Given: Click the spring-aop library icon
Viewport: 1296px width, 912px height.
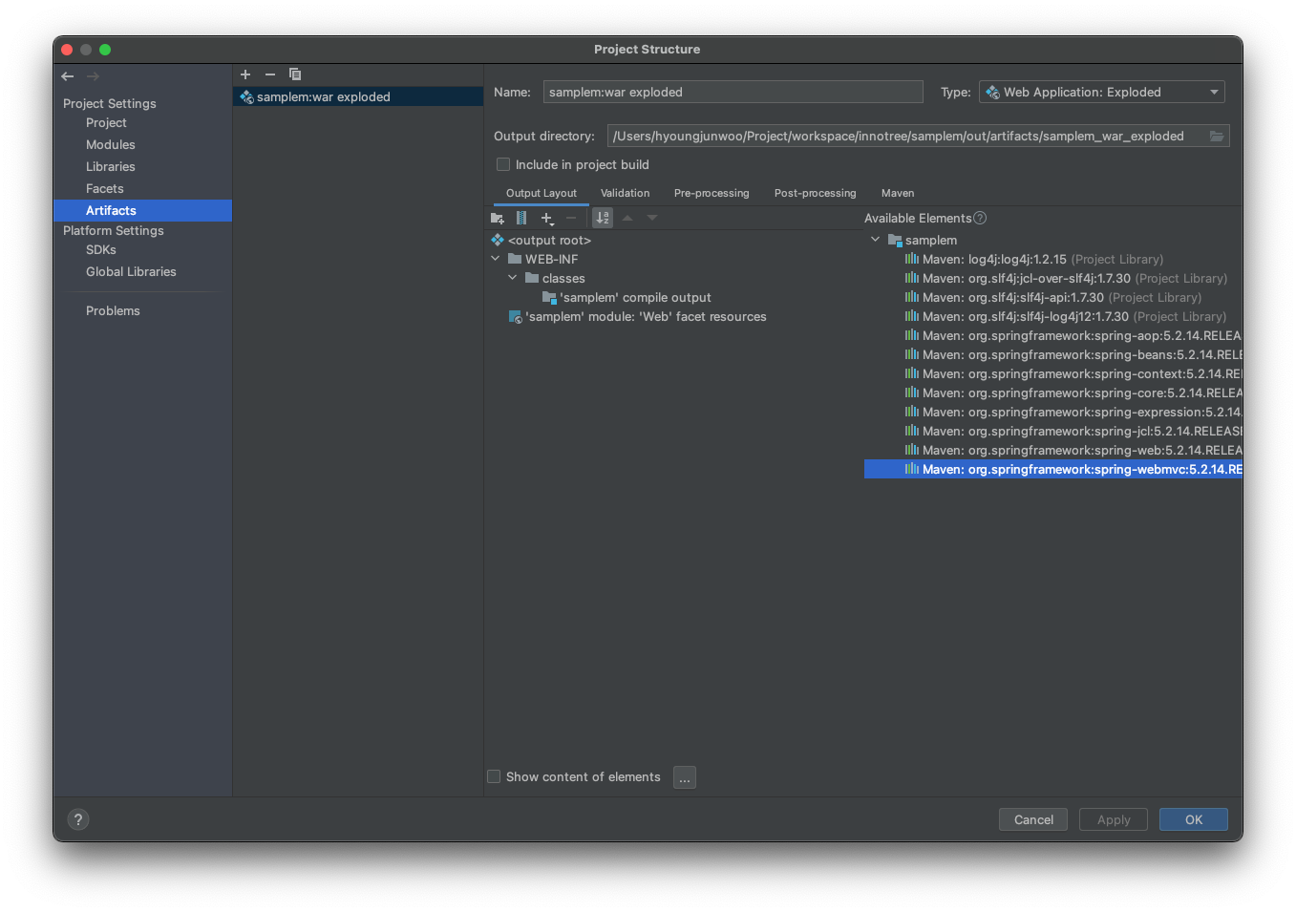Looking at the screenshot, I should click(x=912, y=335).
